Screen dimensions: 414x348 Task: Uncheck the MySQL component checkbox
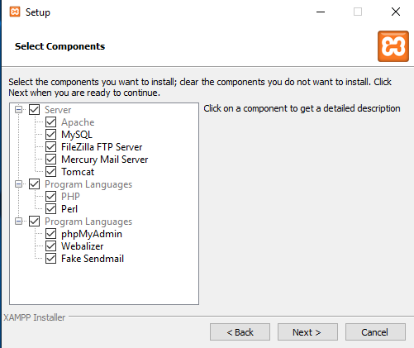tap(51, 135)
